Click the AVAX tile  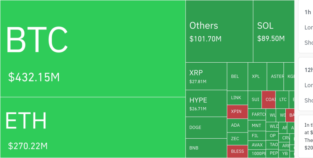point(257,145)
